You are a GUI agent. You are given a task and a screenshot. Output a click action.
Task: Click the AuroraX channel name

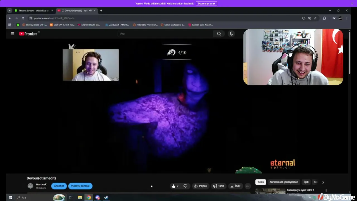coord(41,185)
